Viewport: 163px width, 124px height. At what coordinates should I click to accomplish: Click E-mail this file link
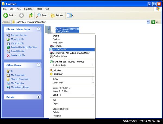[18, 52]
